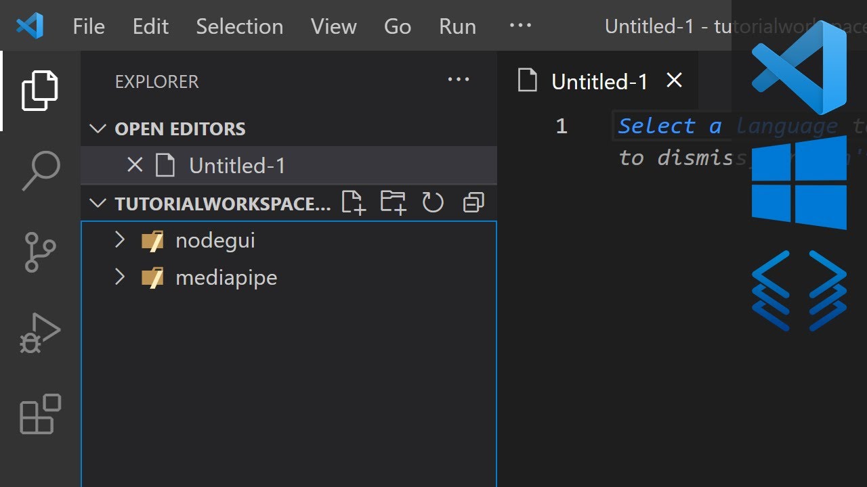Open the Explorer view in activity bar

[40, 90]
